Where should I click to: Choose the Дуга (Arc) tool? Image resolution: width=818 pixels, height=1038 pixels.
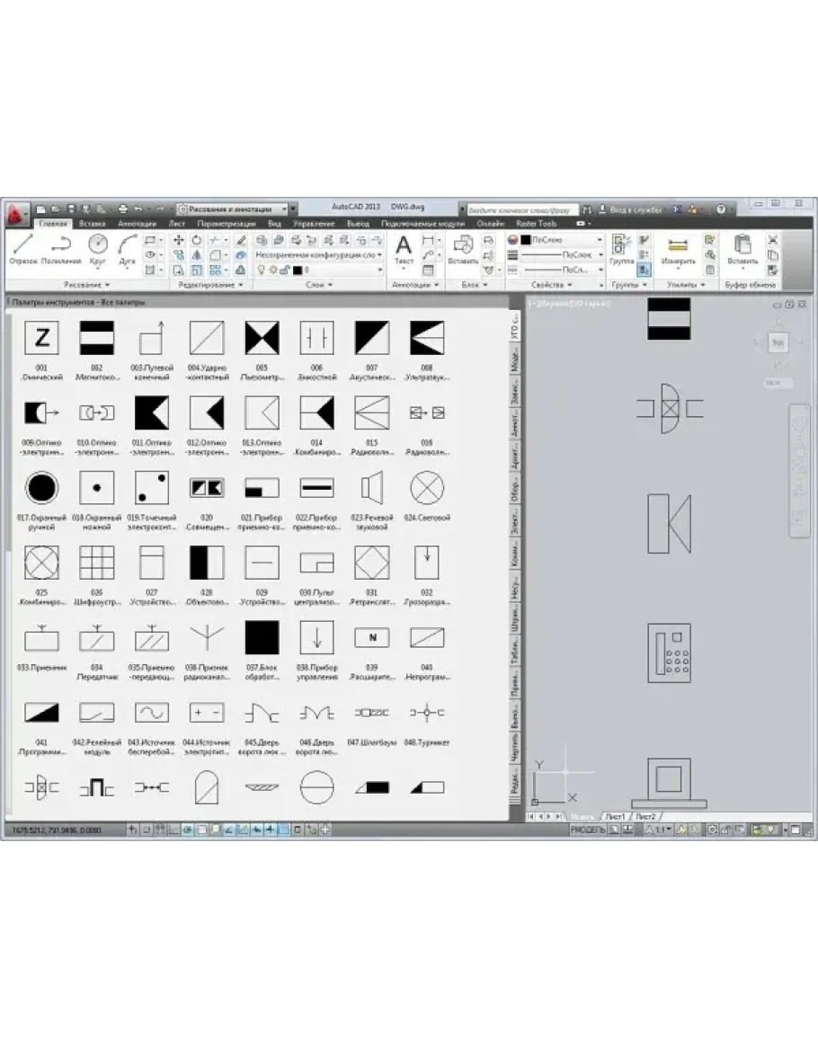pos(128,249)
